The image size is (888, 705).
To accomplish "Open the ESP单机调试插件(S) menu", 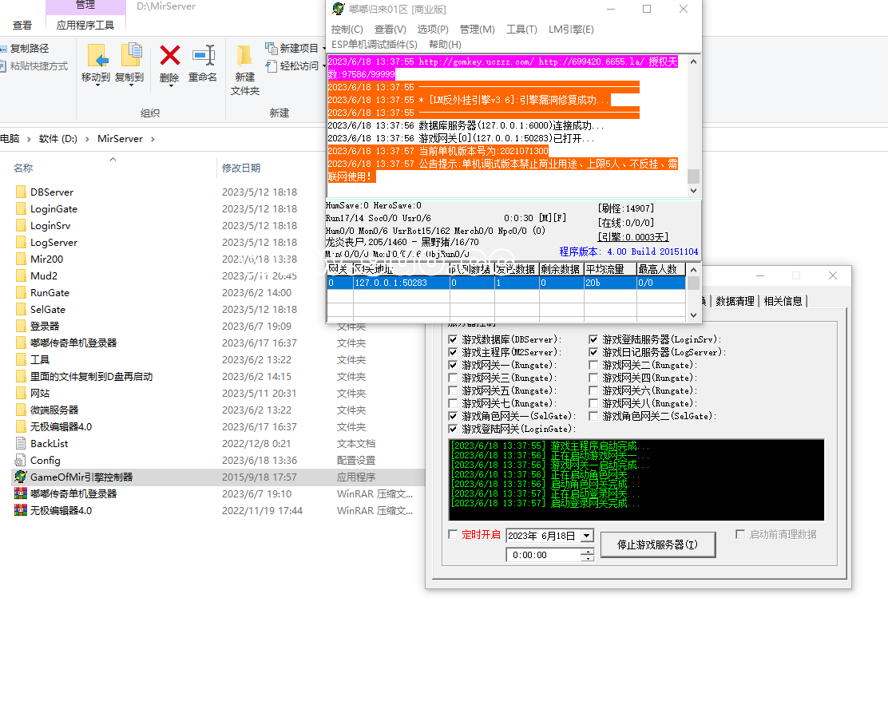I will click(x=375, y=44).
